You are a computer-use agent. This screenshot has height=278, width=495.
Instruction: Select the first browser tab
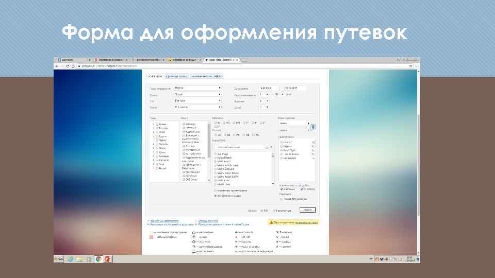pyautogui.click(x=74, y=60)
